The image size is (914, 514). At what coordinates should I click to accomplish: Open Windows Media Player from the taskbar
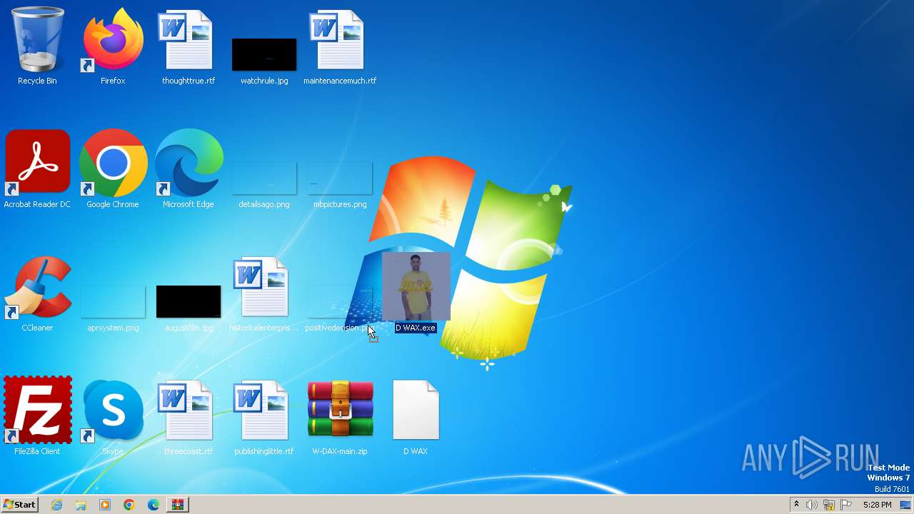click(x=105, y=505)
